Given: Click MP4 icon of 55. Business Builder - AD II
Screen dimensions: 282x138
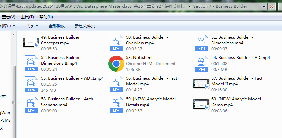Looking at the screenshot, I should [31, 84].
